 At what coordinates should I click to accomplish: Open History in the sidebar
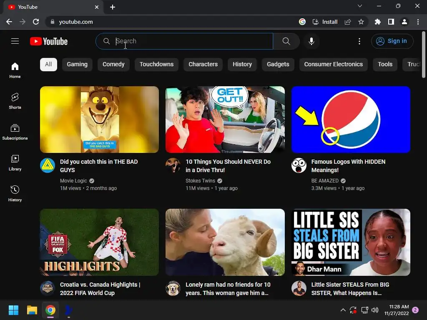(15, 193)
